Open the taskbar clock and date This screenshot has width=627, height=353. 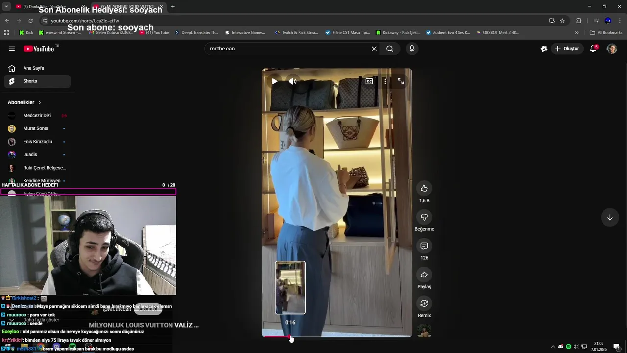pos(599,346)
